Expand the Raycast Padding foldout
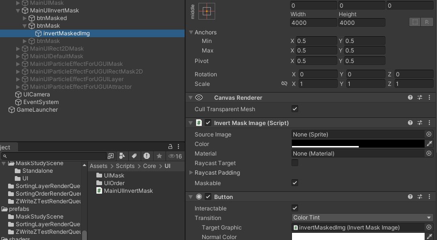The height and width of the screenshot is (240, 437). point(191,173)
